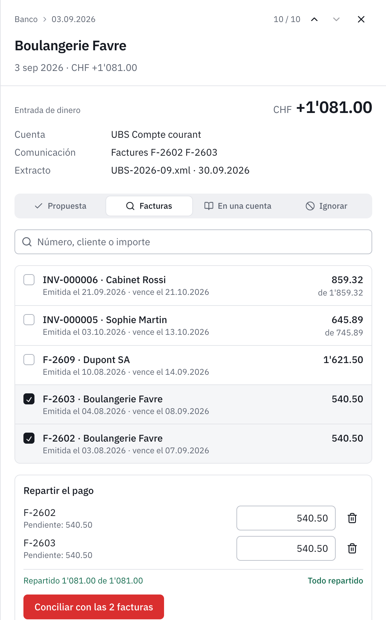The width and height of the screenshot is (386, 620).
Task: Delete the F-2602 allocation row
Action: [x=352, y=518]
